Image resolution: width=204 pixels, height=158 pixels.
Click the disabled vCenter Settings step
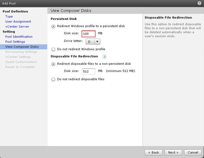pyautogui.click(x=18, y=57)
